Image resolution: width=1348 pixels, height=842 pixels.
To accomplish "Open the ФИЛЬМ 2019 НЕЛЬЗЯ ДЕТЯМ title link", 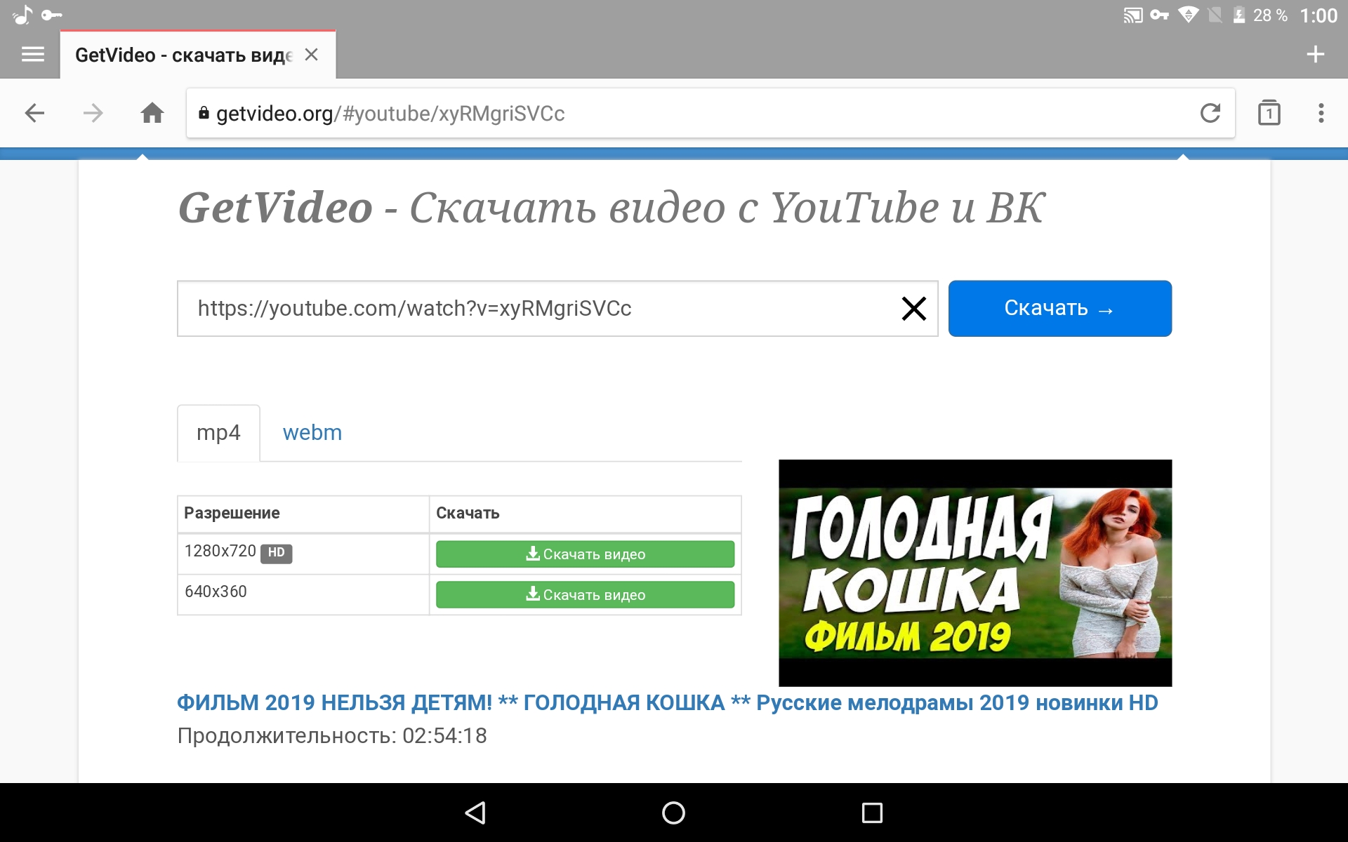I will 668,702.
